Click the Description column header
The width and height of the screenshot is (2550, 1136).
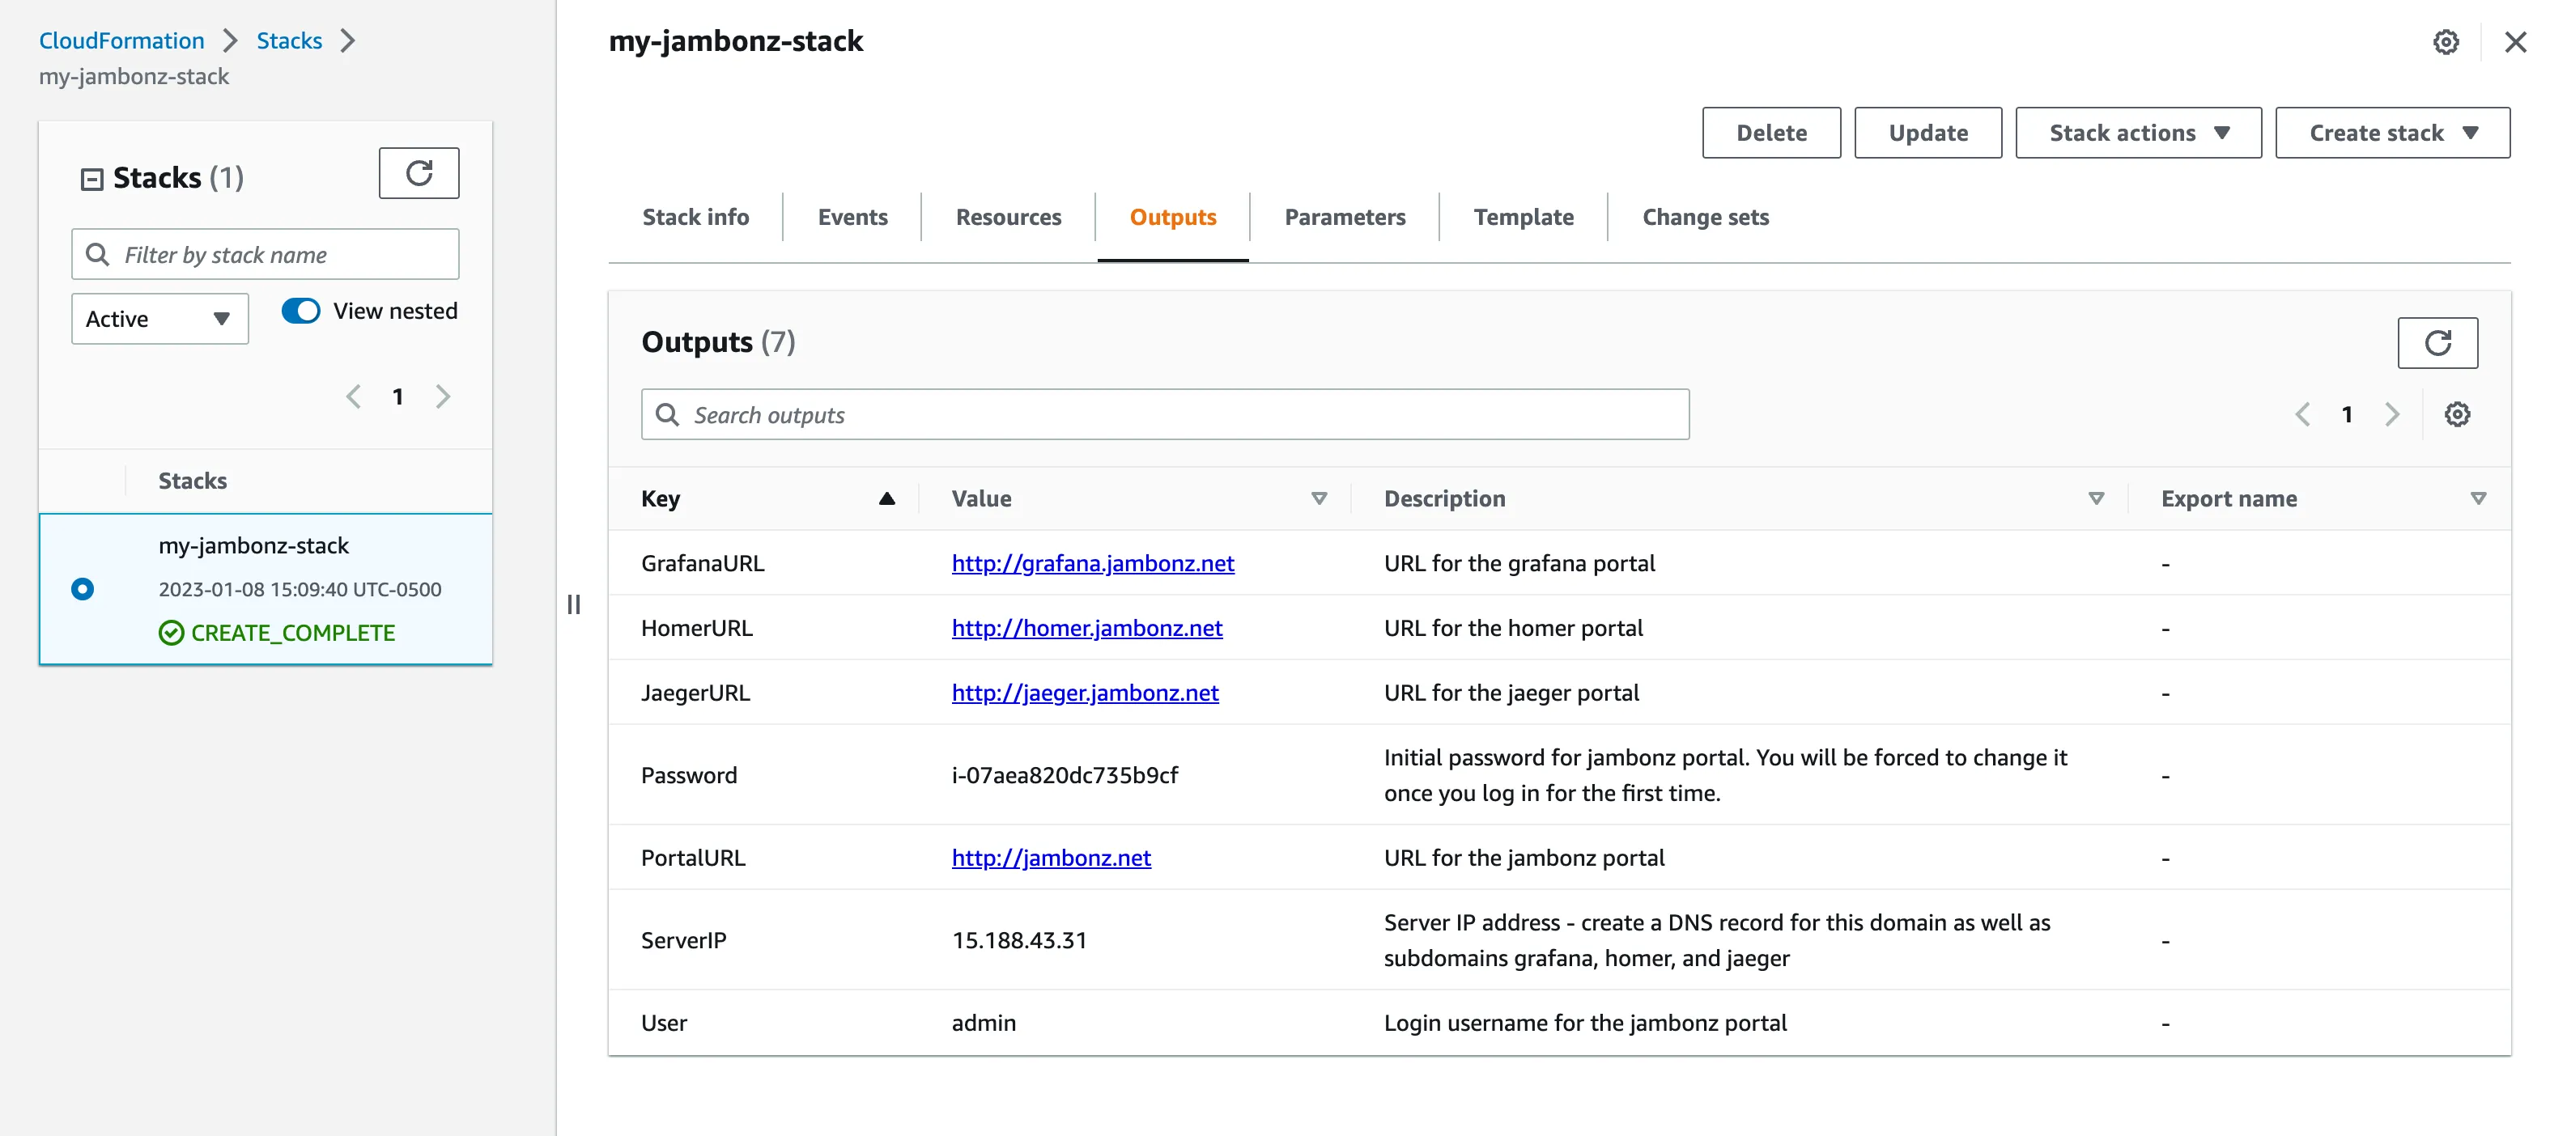tap(1445, 498)
